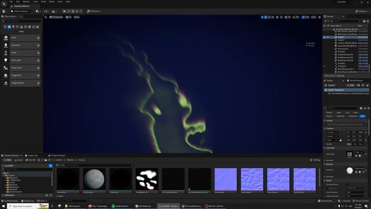
Task: Click the Unreal Engine logo icon
Action: pos(4,3)
